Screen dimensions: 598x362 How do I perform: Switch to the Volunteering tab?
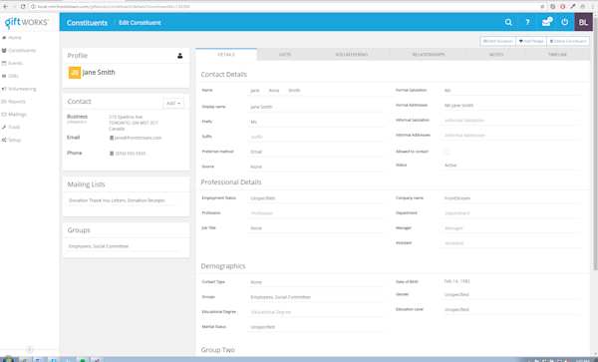(x=351, y=55)
